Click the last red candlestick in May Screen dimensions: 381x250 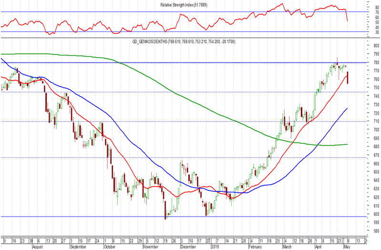348,78
